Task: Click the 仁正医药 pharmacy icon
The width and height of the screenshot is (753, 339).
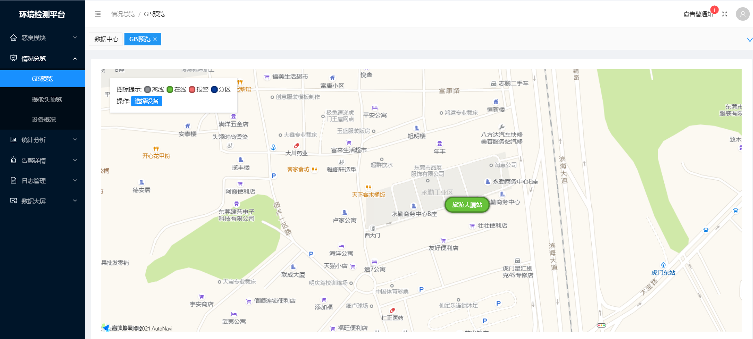Action: 392,311
